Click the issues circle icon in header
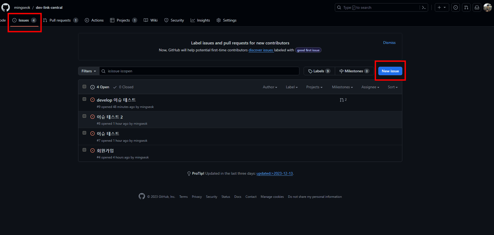Screen dimensions: 494x235 point(456,7)
